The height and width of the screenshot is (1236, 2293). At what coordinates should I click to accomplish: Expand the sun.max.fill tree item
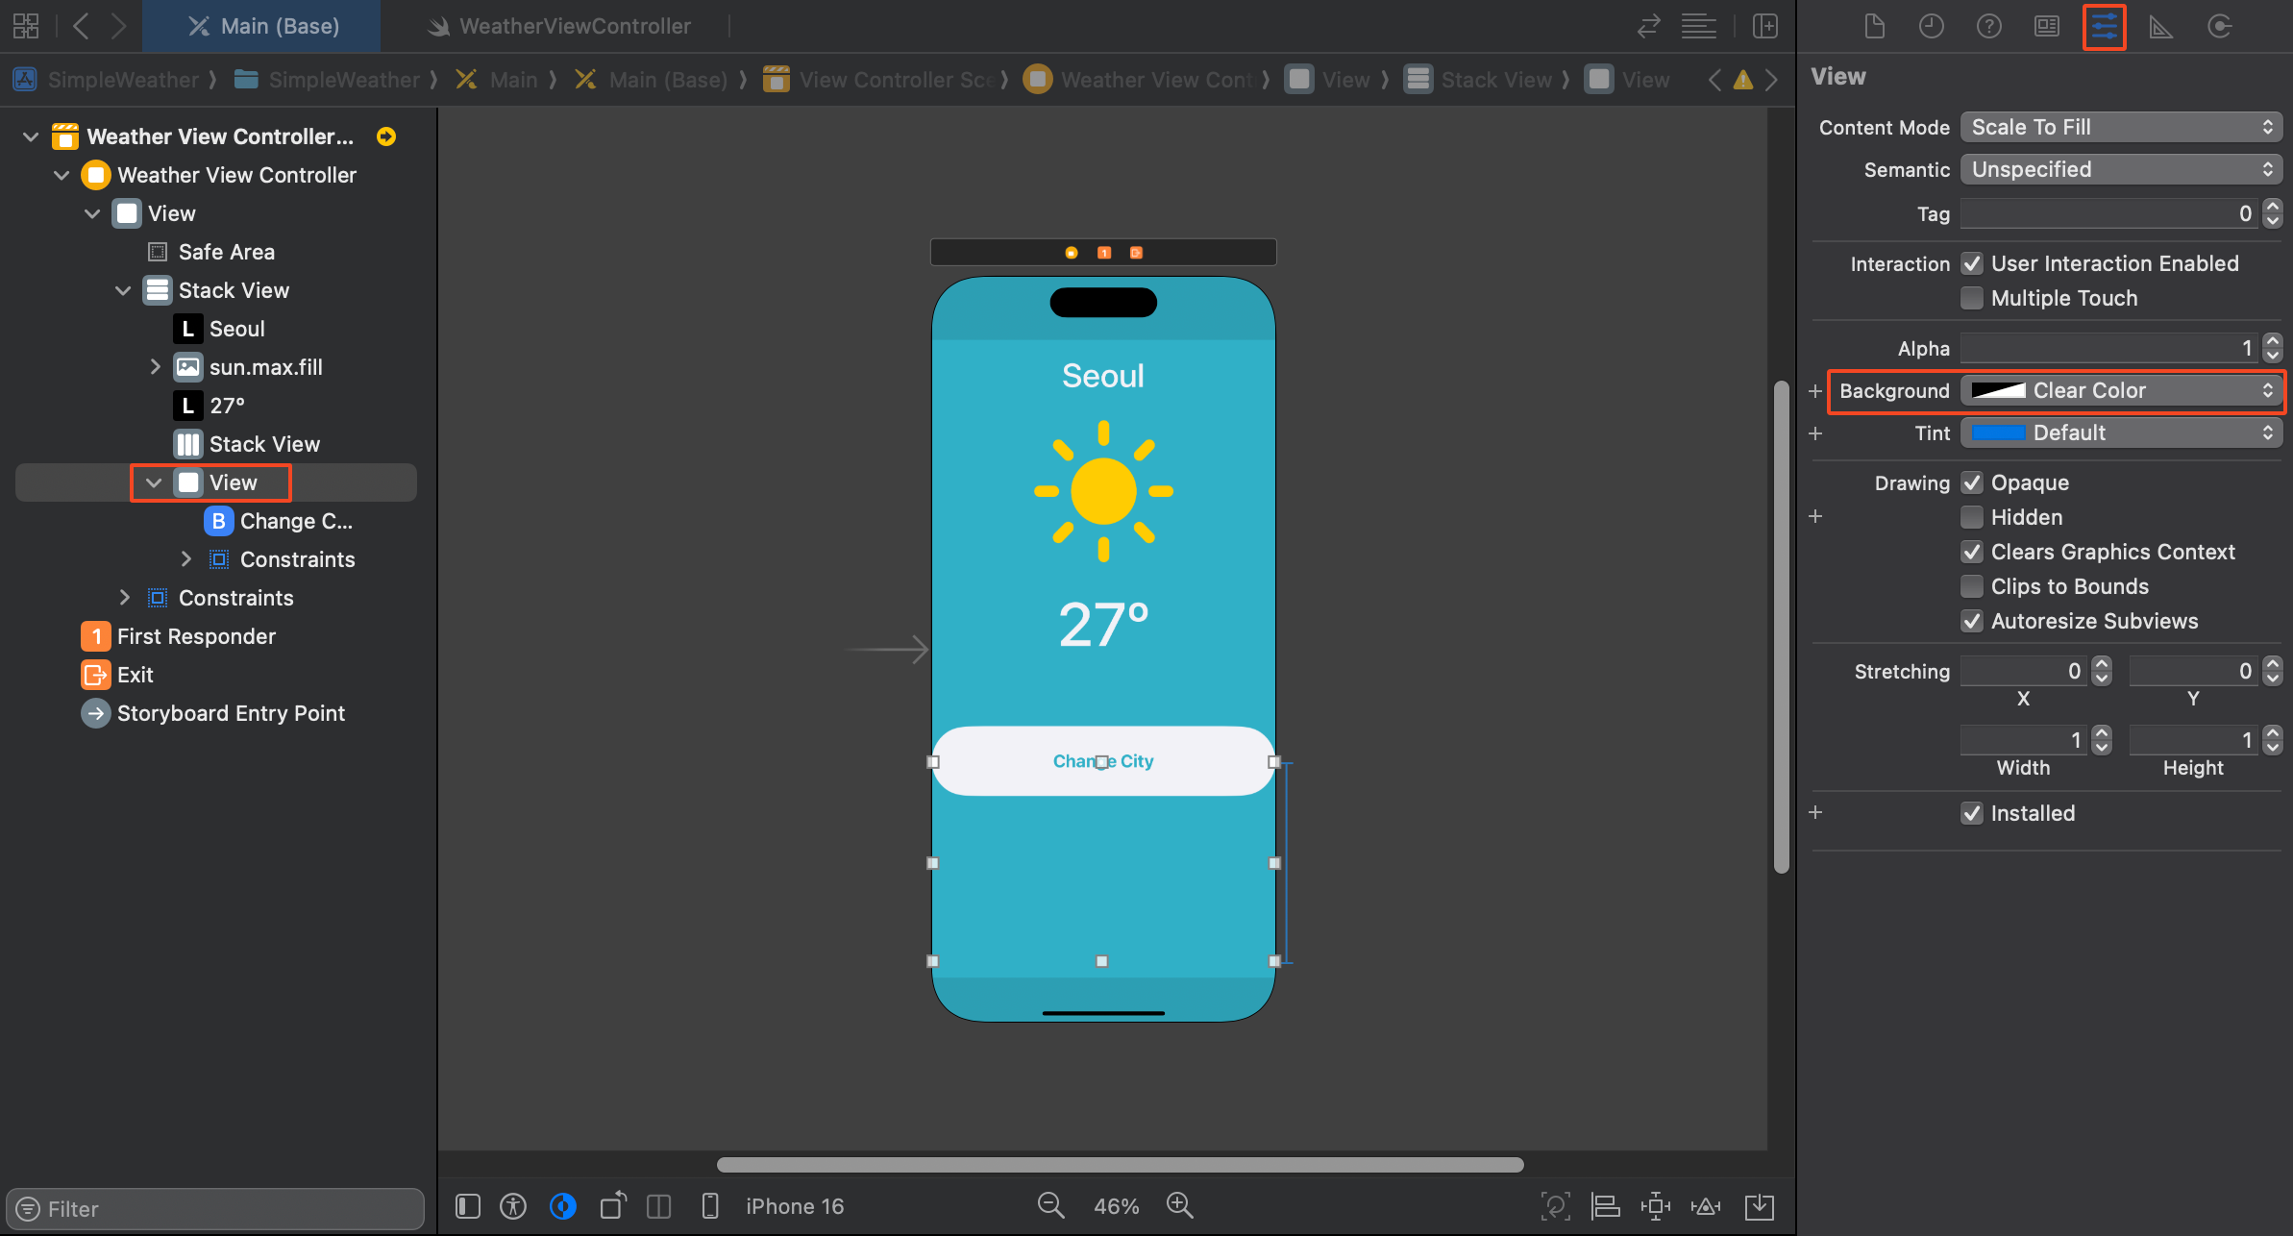[155, 367]
